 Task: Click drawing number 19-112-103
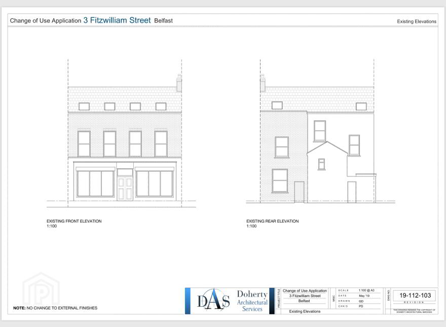pos(415,296)
